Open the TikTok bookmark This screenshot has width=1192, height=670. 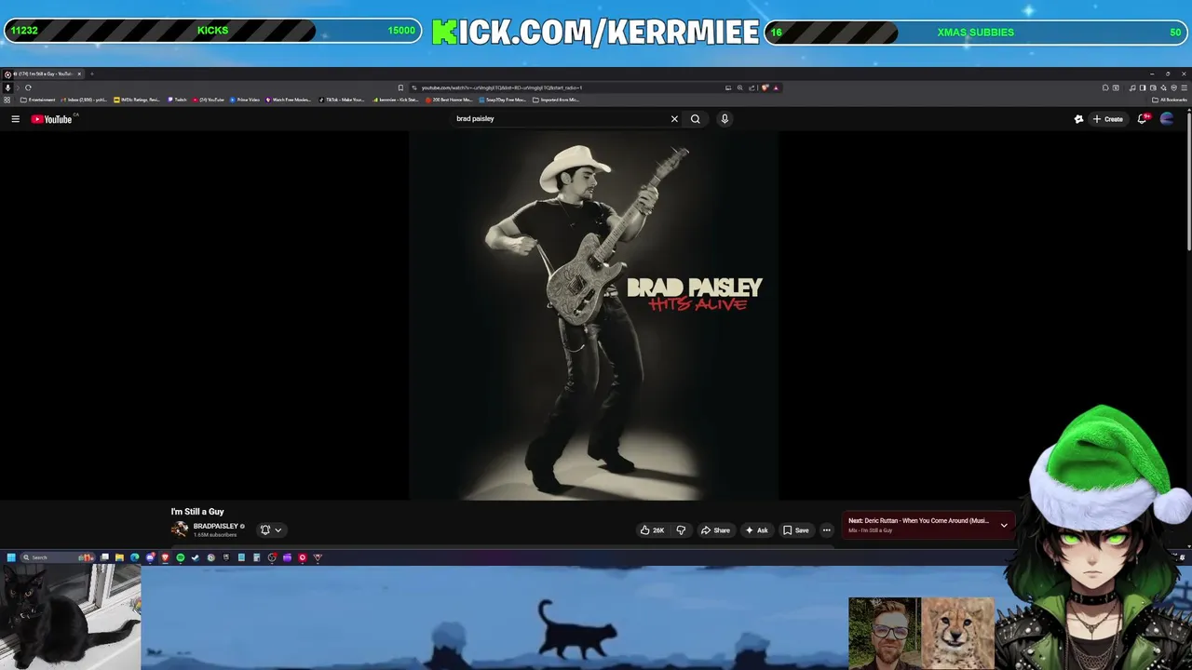(x=342, y=100)
